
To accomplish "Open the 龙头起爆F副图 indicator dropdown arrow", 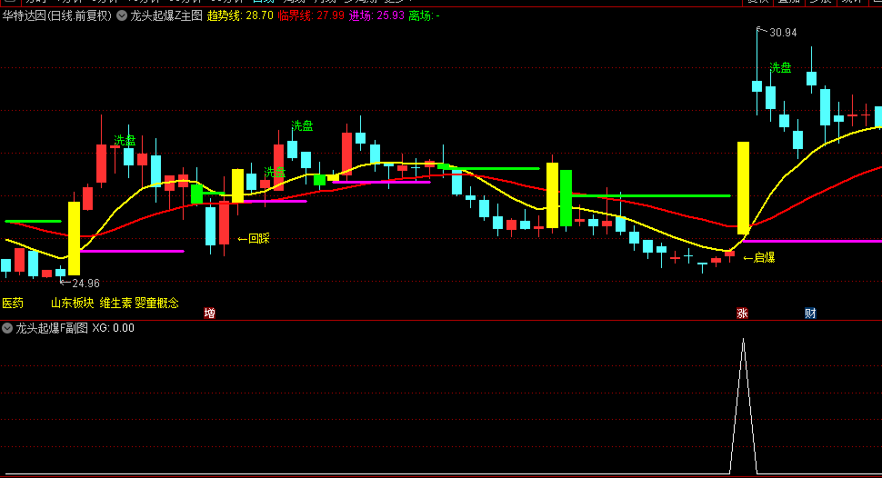I will 7,328.
